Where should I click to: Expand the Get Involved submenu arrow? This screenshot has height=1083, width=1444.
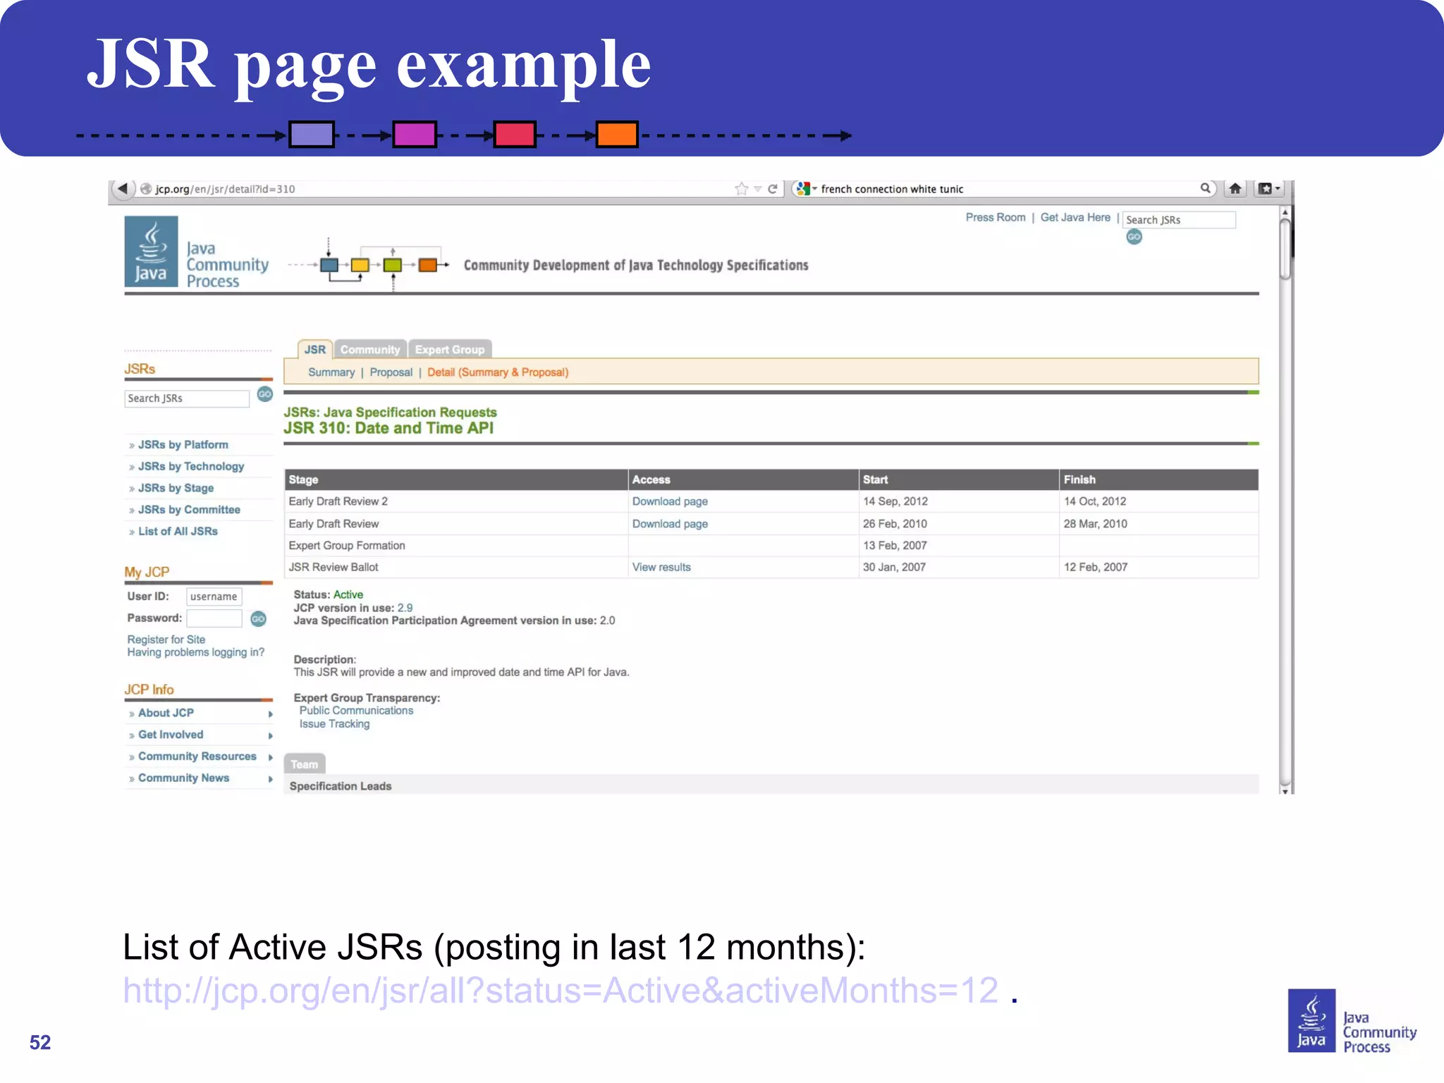pos(270,735)
